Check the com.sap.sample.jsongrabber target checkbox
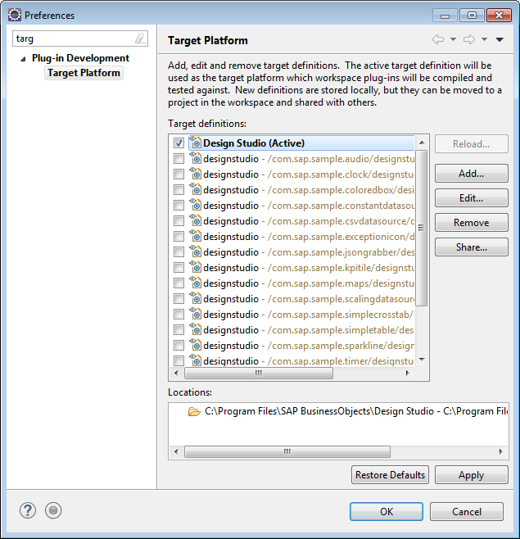 (x=179, y=252)
